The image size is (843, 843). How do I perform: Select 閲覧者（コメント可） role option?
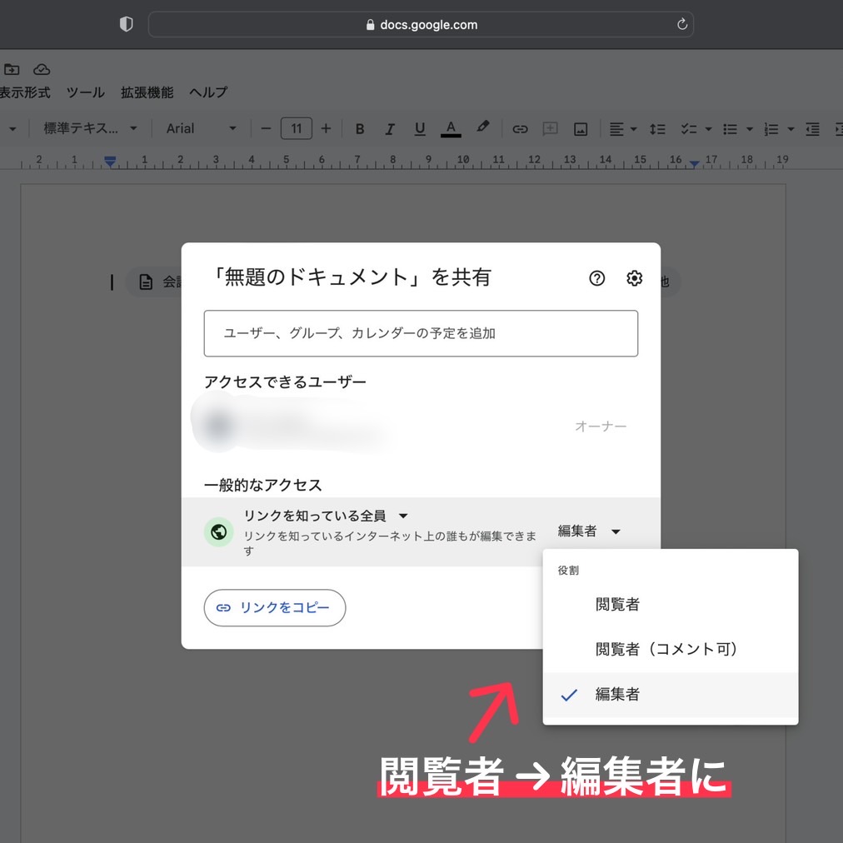coord(666,649)
